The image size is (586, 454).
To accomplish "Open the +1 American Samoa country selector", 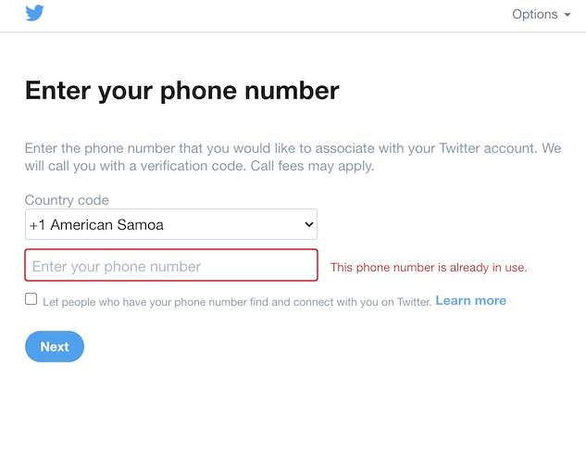I will point(170,225).
